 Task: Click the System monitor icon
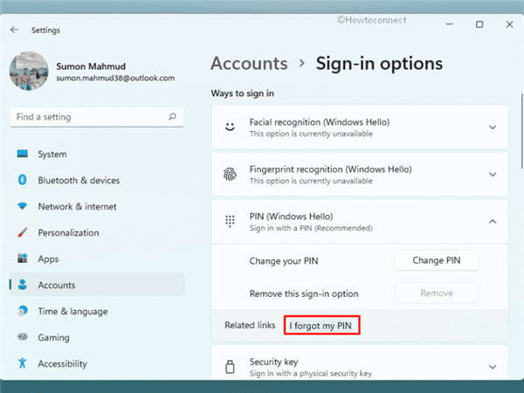click(x=23, y=155)
